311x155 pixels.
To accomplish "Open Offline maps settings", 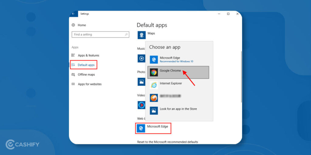I will pos(86,74).
